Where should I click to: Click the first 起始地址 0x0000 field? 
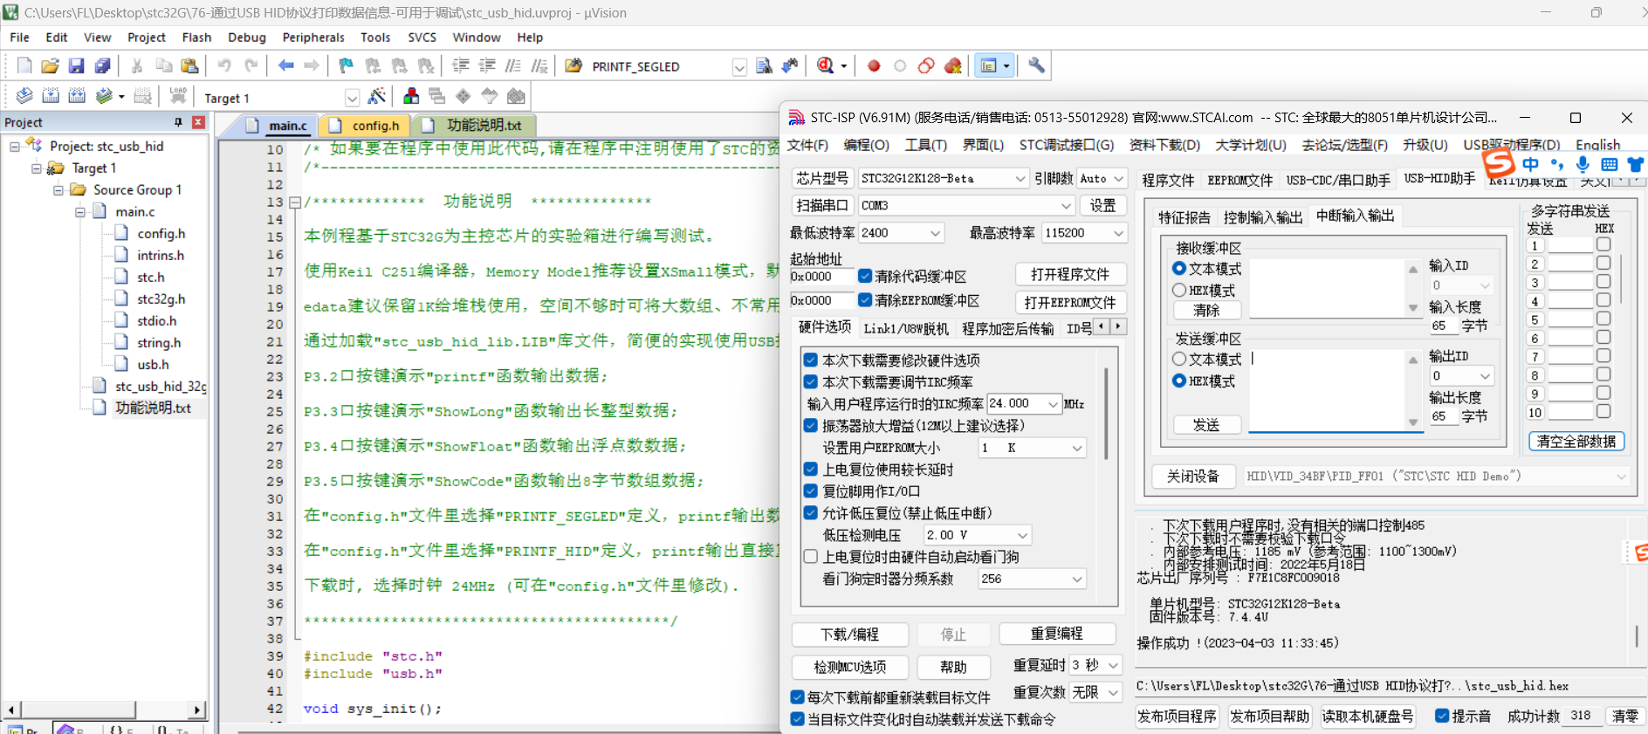[821, 276]
